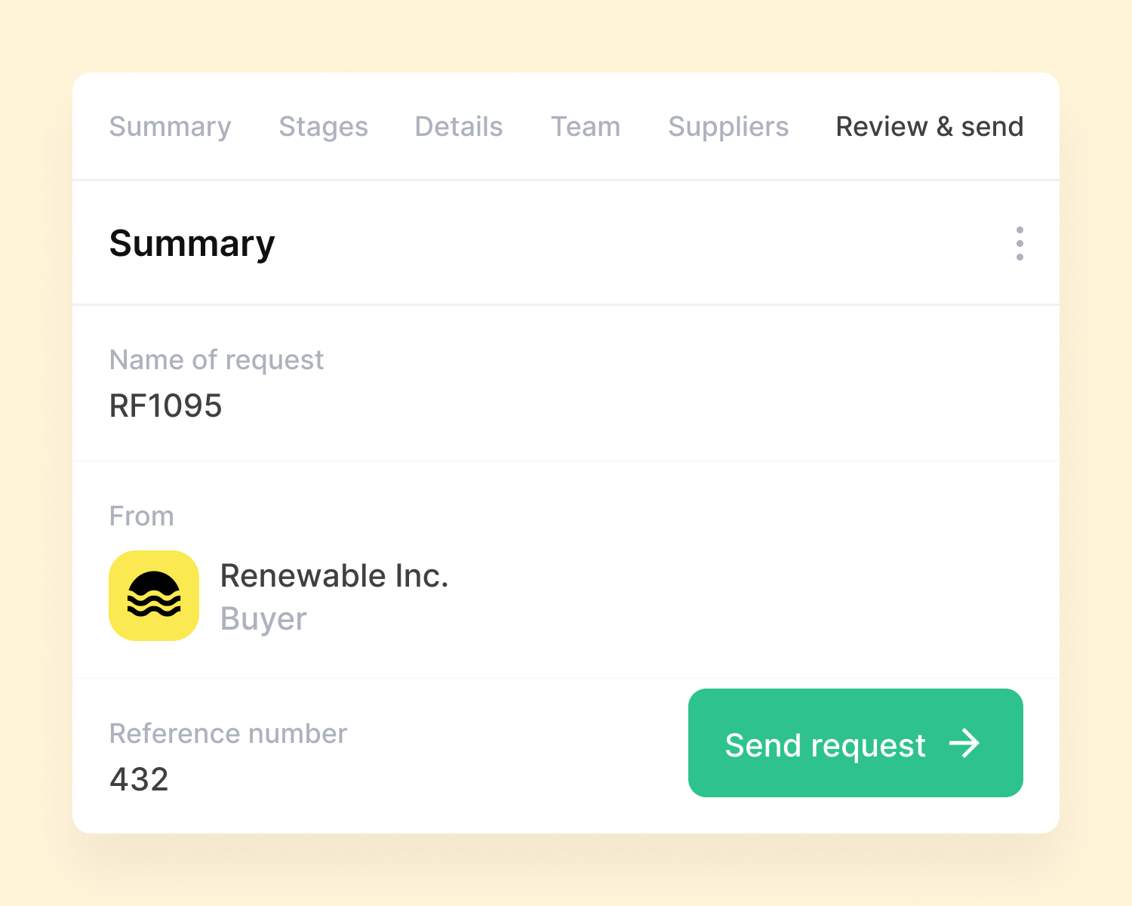This screenshot has width=1132, height=906.
Task: Click the yellow Renewable Inc. logo
Action: (x=154, y=596)
